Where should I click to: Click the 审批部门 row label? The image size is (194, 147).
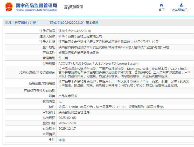point(49,112)
